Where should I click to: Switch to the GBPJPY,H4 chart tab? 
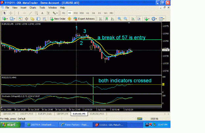pos(62,114)
